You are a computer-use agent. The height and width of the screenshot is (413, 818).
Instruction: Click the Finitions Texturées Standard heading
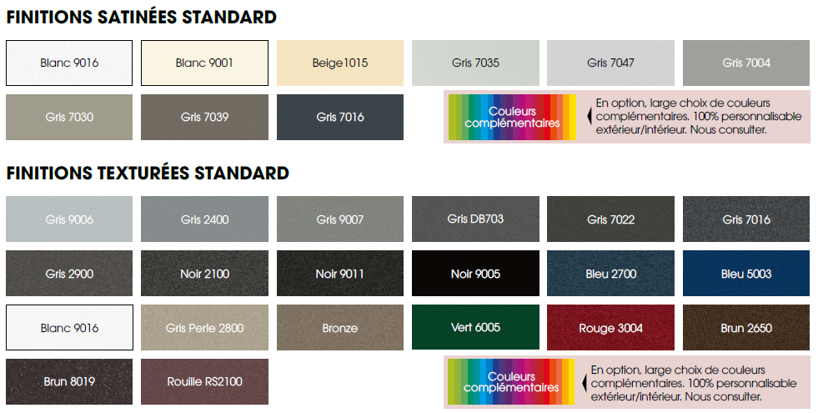pos(148,174)
